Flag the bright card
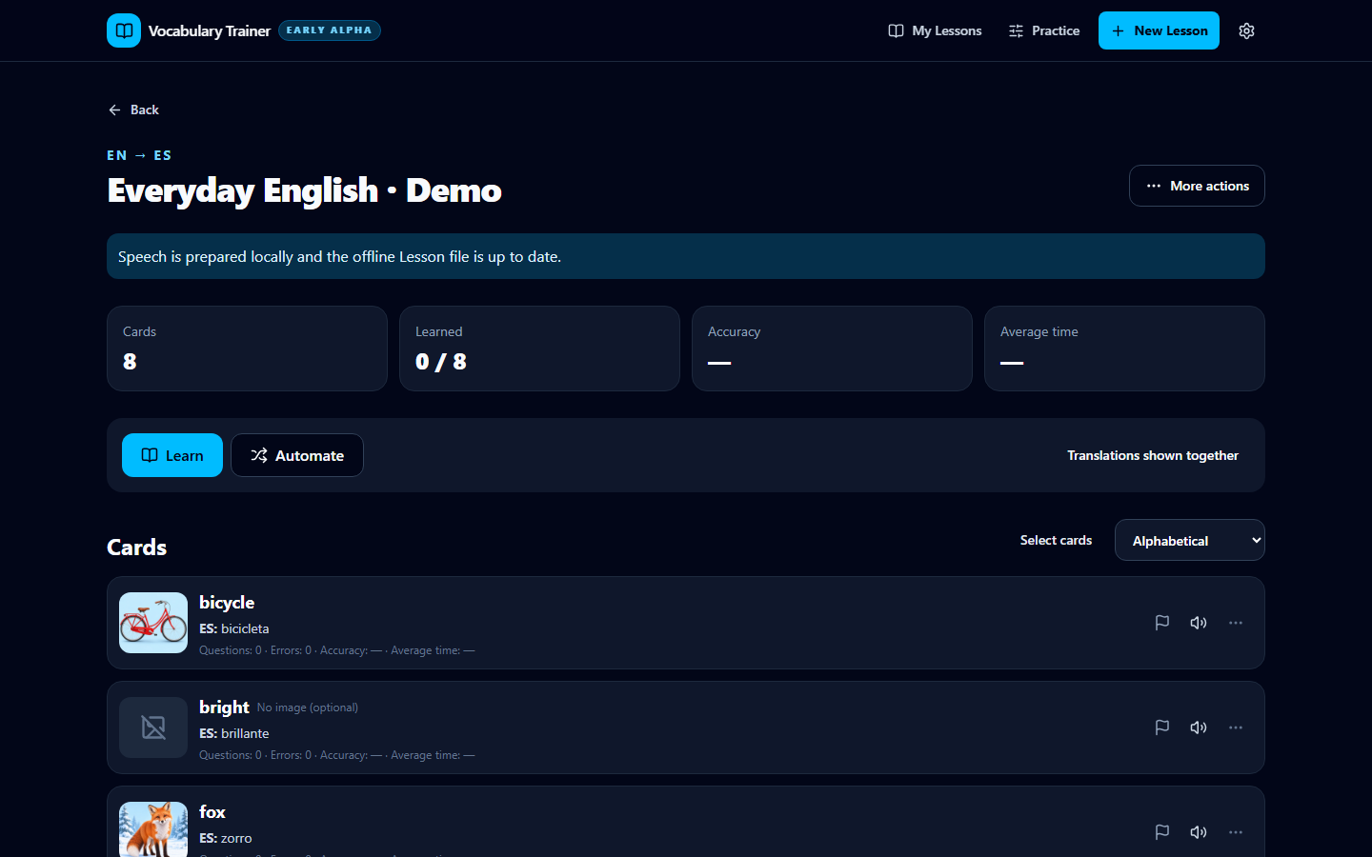Screen dimensions: 1372x857 pos(1162,727)
